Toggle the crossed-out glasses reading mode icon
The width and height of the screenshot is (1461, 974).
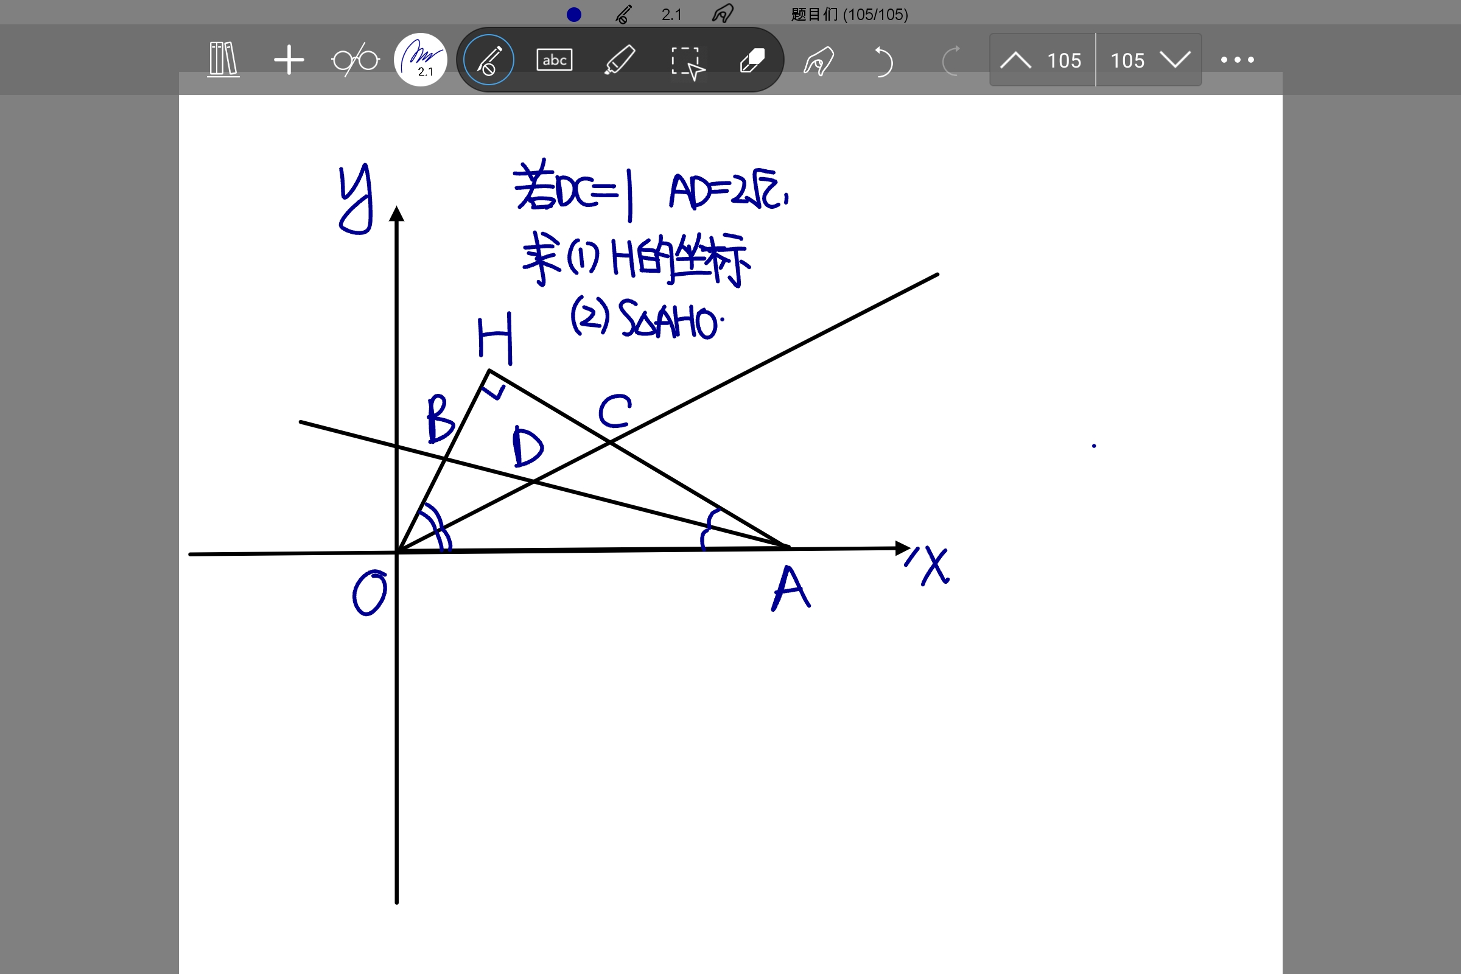356,60
